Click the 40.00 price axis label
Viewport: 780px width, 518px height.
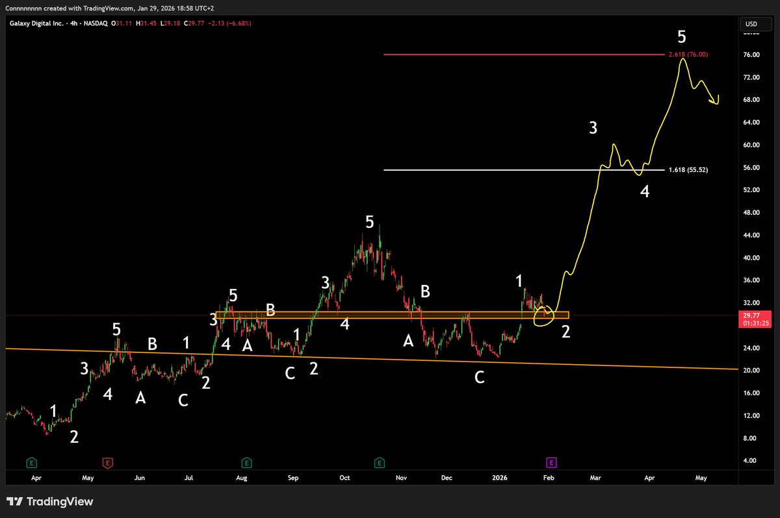[751, 258]
